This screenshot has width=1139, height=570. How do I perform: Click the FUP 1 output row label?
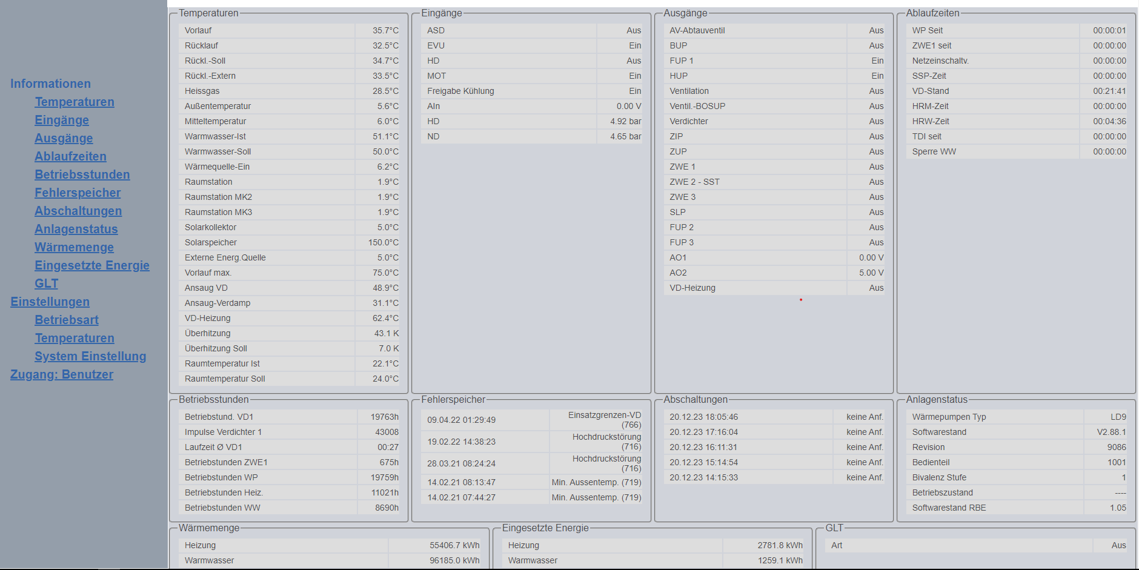pyautogui.click(x=682, y=61)
